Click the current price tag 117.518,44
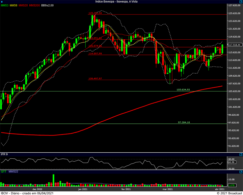Viewport: 243px width, 195px height. [x=235, y=45]
